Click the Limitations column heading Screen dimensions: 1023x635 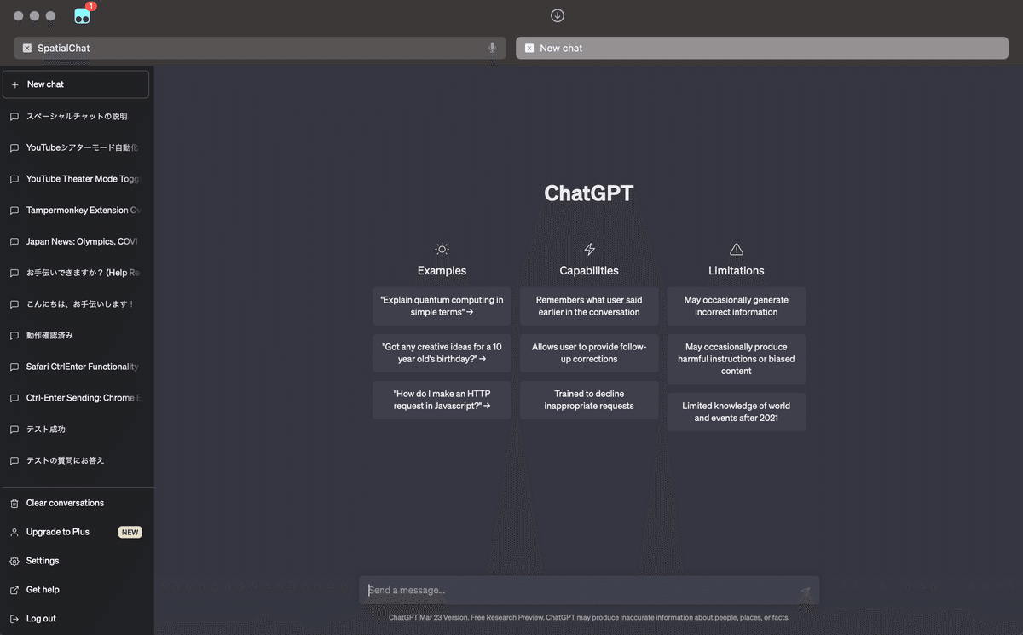pyautogui.click(x=737, y=271)
